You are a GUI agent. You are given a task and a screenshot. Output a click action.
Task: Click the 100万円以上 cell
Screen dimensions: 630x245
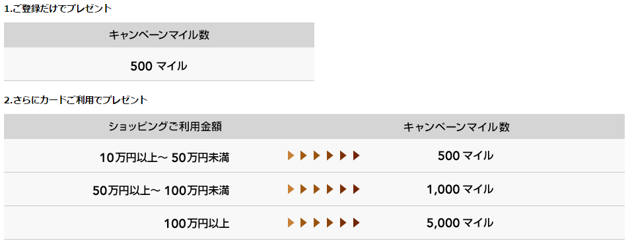click(197, 224)
